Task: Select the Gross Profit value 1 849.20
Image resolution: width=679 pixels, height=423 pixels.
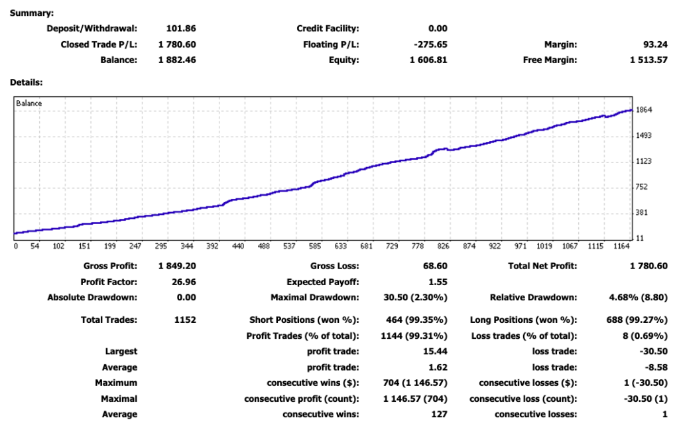Action: (x=177, y=267)
